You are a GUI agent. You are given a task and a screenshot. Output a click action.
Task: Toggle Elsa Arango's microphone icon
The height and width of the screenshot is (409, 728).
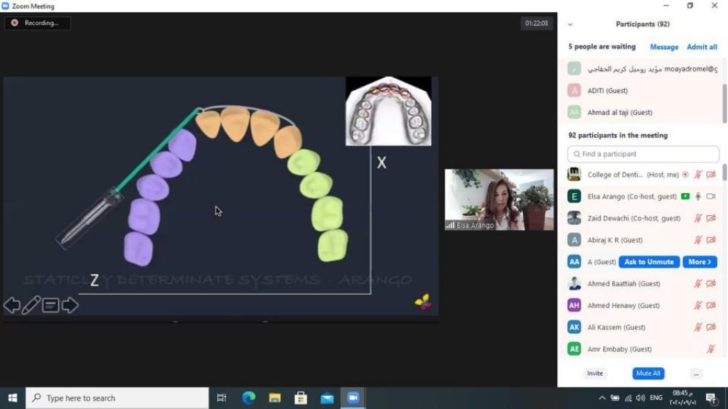pos(699,196)
